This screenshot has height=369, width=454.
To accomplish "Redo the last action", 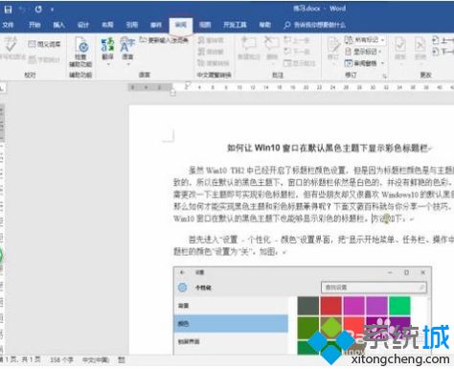I will pyautogui.click(x=38, y=9).
